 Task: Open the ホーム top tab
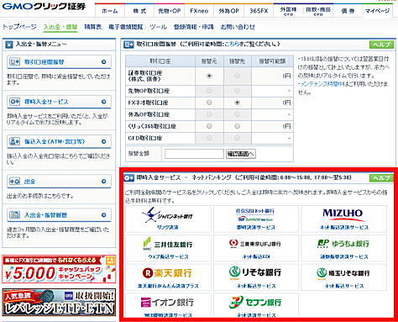110,11
